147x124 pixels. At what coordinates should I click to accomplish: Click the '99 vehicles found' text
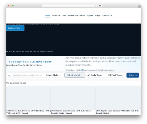pyautogui.click(x=16, y=83)
